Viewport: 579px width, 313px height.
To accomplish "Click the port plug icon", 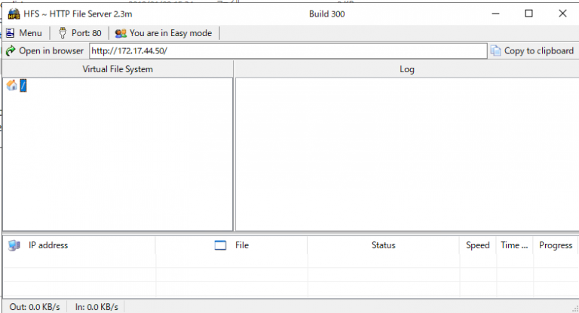I will (x=63, y=33).
